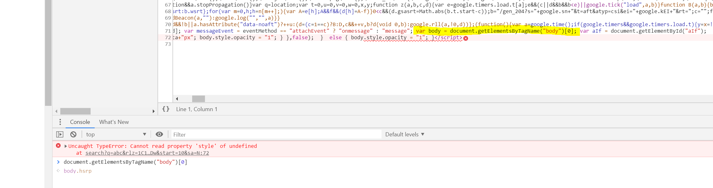Viewport: 713px width, 188px height.
Task: Click highlighted var body code
Action: [496, 31]
